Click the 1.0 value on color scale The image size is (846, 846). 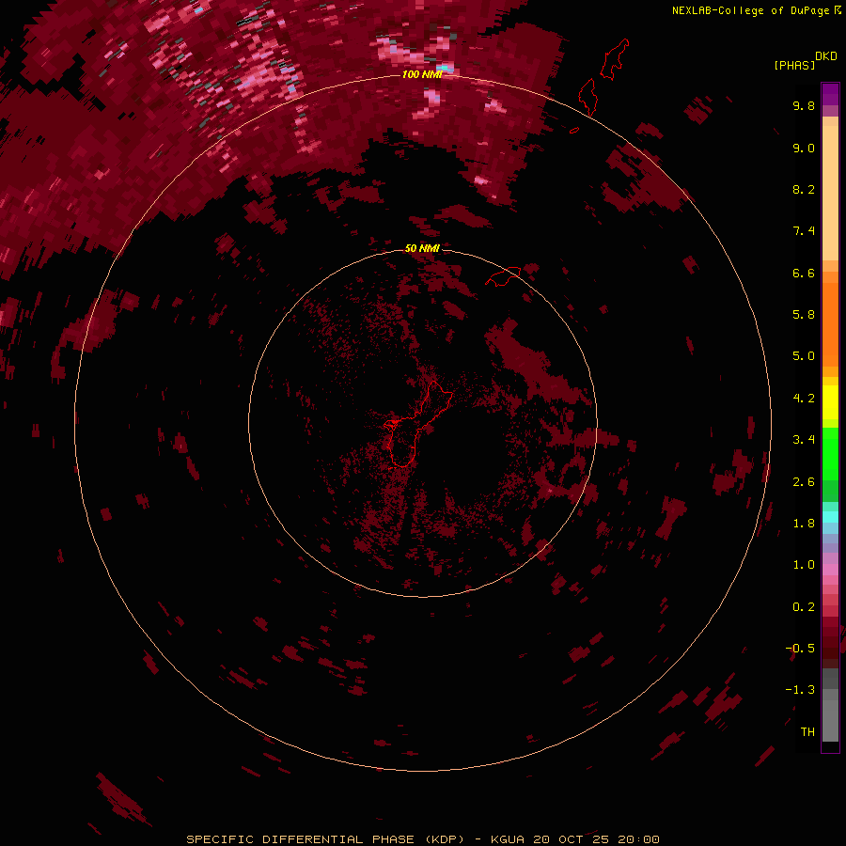click(x=804, y=565)
